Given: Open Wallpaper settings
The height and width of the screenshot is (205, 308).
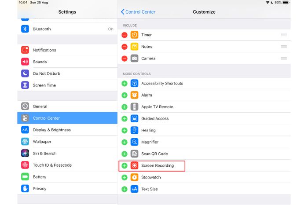Looking at the screenshot, I should point(67,142).
